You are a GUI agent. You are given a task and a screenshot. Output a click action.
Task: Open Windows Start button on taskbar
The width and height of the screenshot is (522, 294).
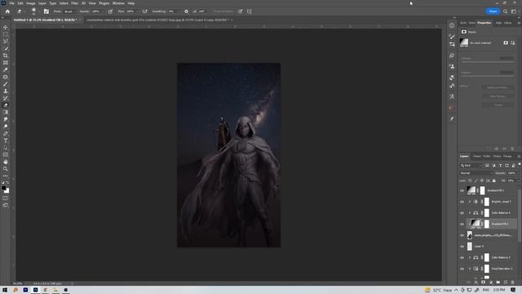[5, 290]
